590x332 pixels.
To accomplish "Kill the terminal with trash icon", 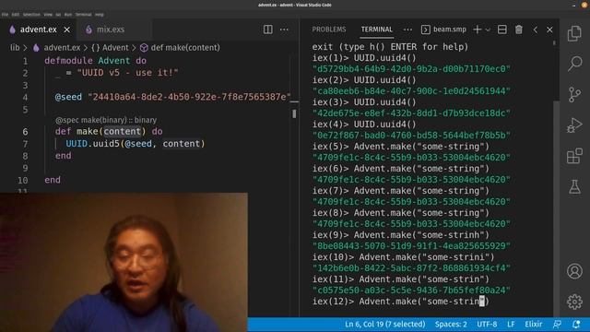I will tap(519, 30).
